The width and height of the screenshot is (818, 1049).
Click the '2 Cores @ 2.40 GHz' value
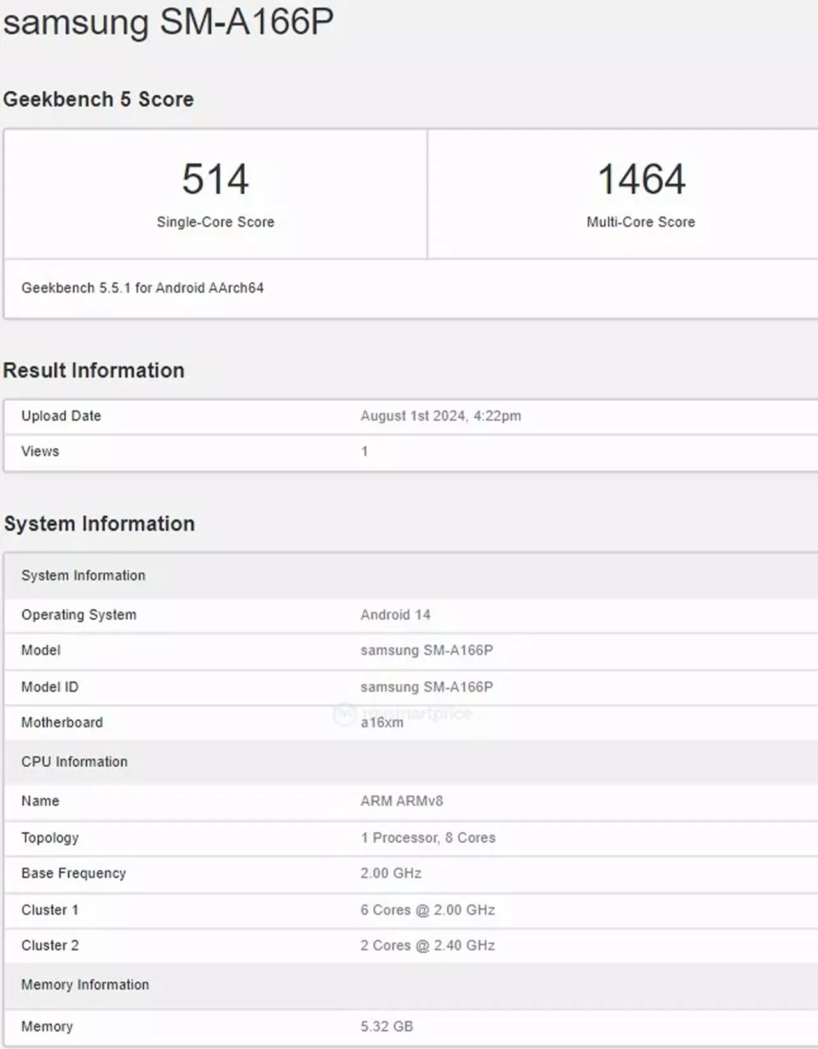(x=428, y=946)
